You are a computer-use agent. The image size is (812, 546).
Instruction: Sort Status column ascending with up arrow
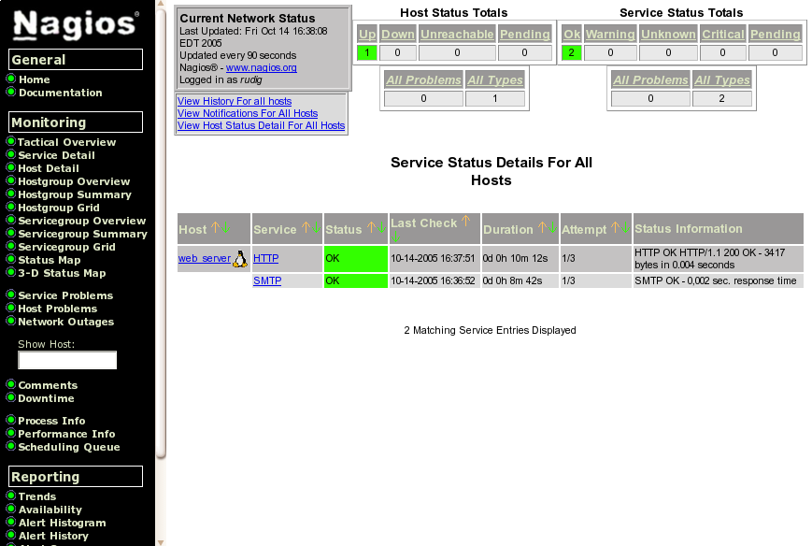(370, 227)
